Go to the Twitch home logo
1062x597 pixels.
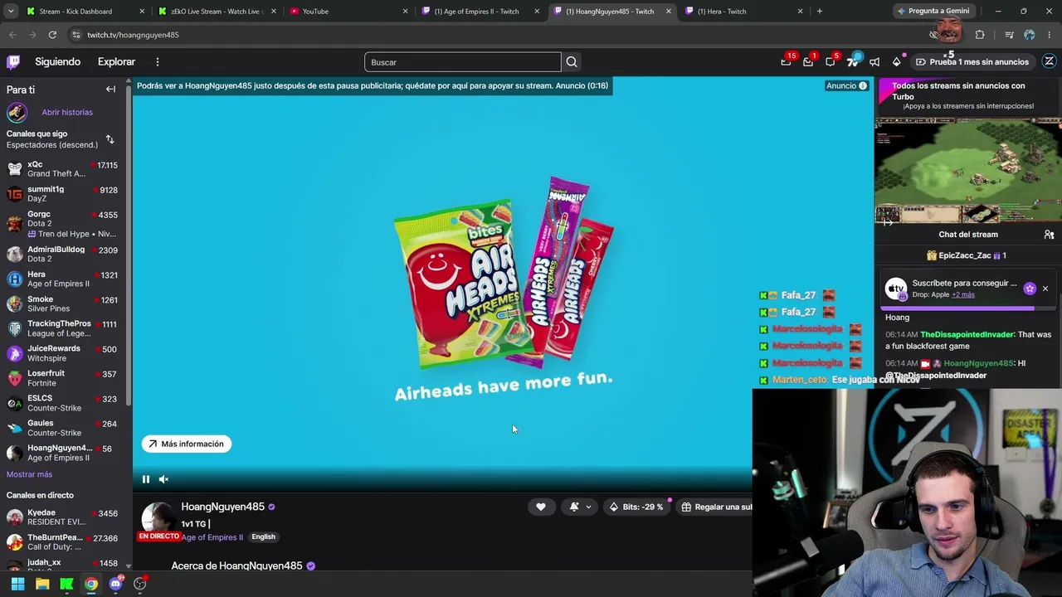pyautogui.click(x=13, y=61)
